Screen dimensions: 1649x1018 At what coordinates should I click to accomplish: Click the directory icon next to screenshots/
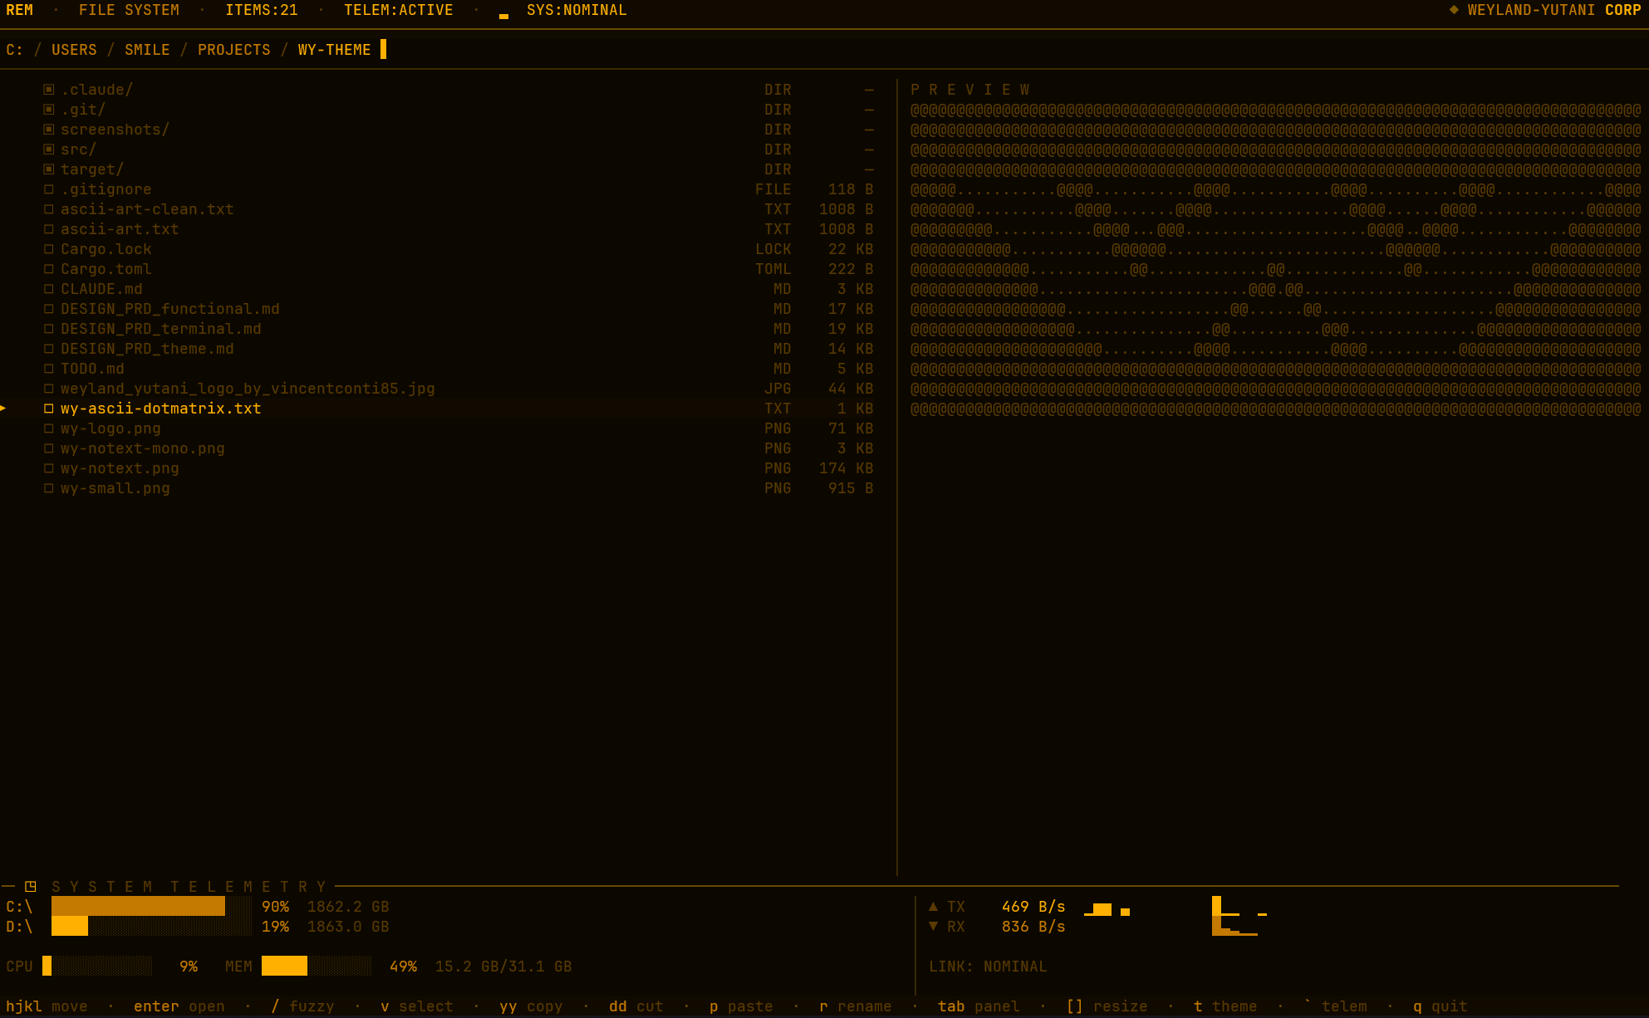point(49,129)
